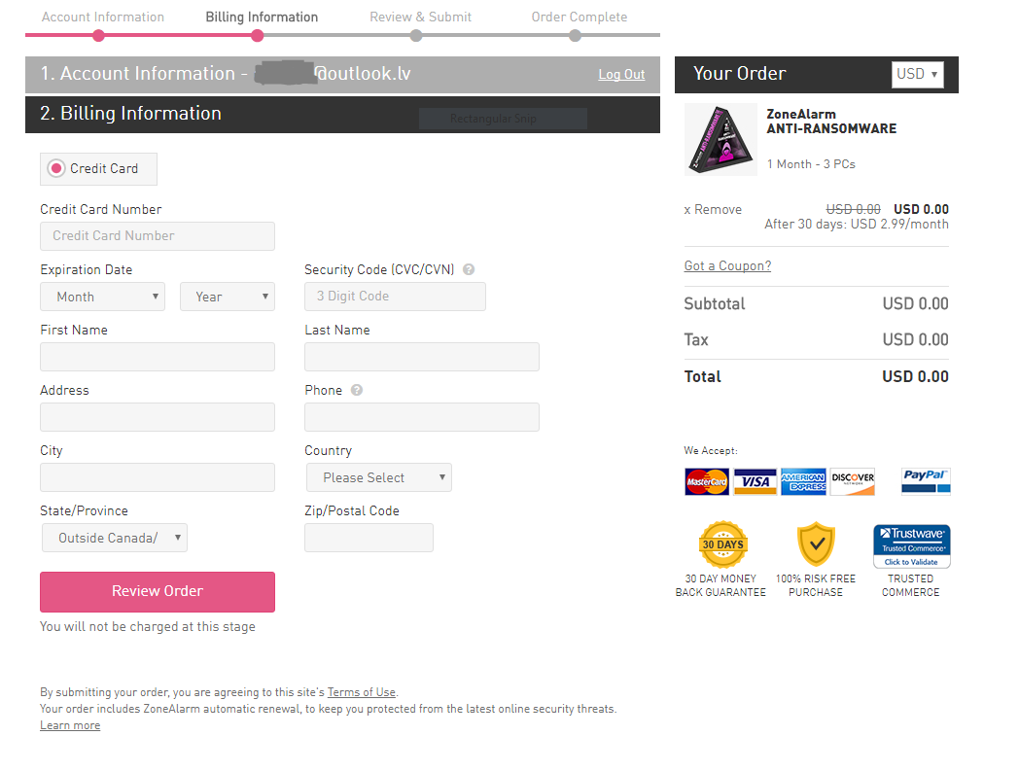Click the ZoneAlarm Anti-Ransomware product image
1019x771 pixels.
720,140
